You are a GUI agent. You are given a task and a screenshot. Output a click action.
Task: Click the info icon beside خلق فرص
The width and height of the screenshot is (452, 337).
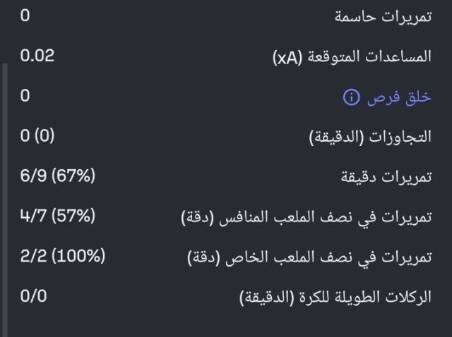tap(351, 98)
